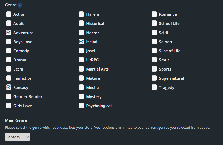Uncheck the Adventure genre checkbox

9,33
